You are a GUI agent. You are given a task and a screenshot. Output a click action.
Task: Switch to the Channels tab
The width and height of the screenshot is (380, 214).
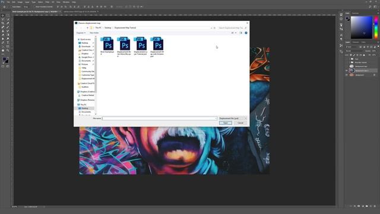[356, 42]
